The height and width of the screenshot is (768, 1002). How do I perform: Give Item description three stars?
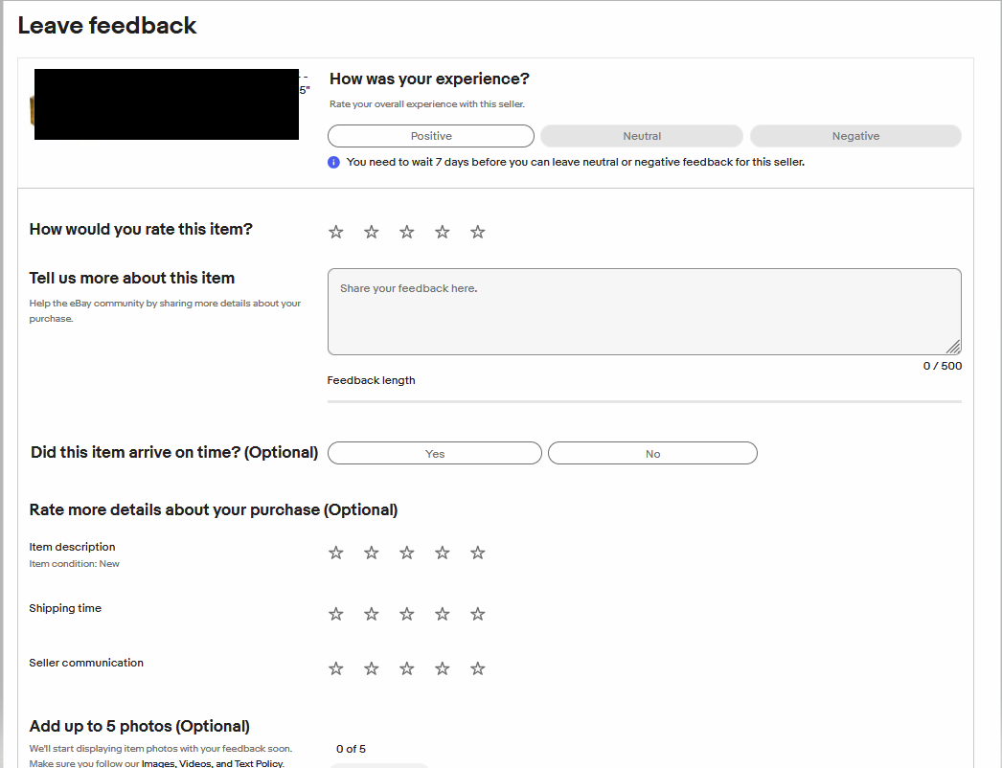[x=407, y=553]
